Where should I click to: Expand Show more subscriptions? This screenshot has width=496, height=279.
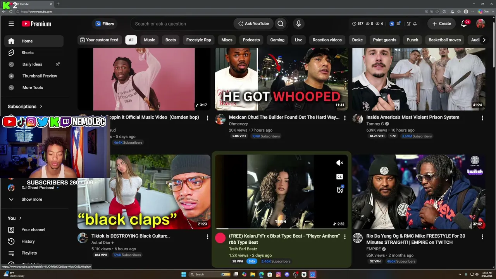pyautogui.click(x=34, y=199)
